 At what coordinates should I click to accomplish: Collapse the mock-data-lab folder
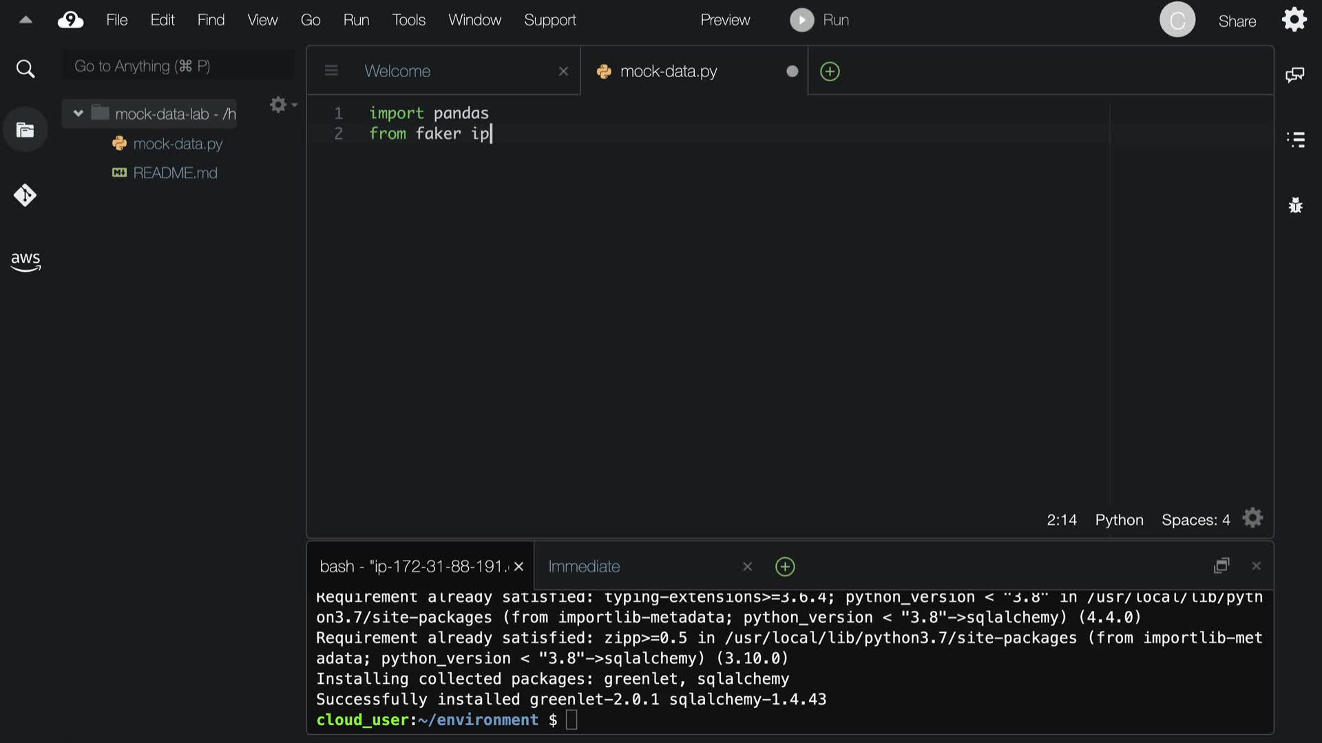coord(78,114)
